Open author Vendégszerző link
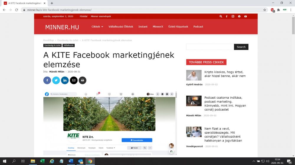 pos(194,146)
